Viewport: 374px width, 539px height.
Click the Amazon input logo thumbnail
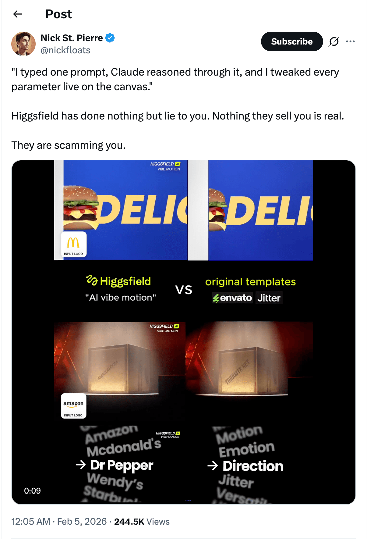pos(74,406)
